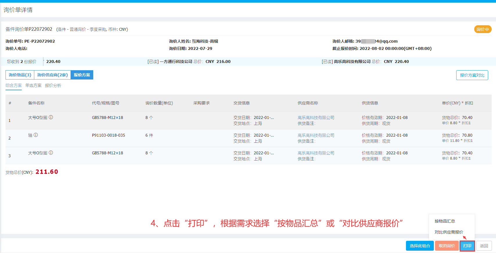The image size is (496, 253).
Task: Open the 报价分析 sub-tab
Action: tap(53, 86)
